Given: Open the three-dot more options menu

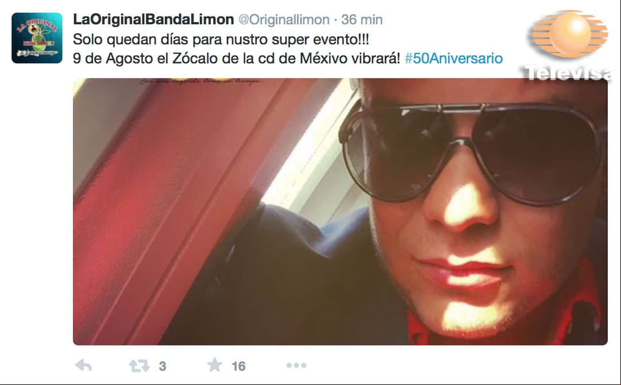Looking at the screenshot, I should point(296,365).
